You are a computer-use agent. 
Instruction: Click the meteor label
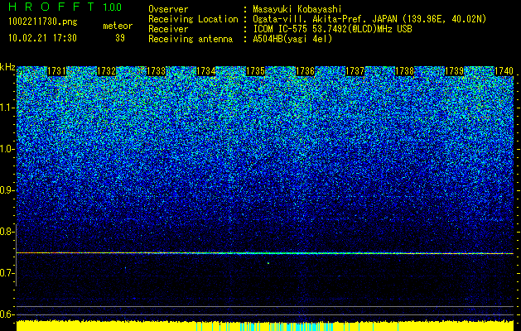[x=118, y=26]
